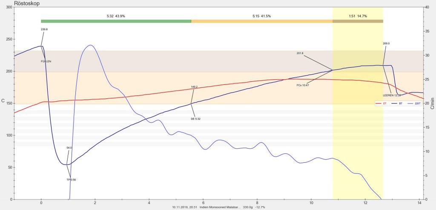The height and width of the screenshot is (210, 436).
Task: Select the 54.0 temperature annotation
Action: tap(69, 148)
